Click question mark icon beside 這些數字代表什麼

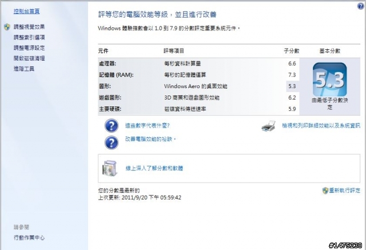(x=112, y=126)
